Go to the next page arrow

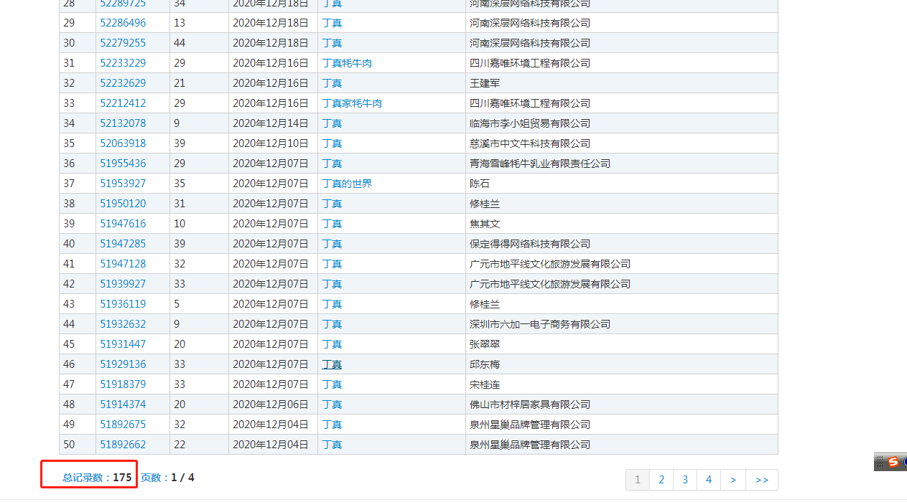click(x=732, y=480)
